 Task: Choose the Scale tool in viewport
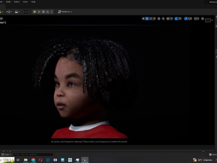click(x=154, y=19)
